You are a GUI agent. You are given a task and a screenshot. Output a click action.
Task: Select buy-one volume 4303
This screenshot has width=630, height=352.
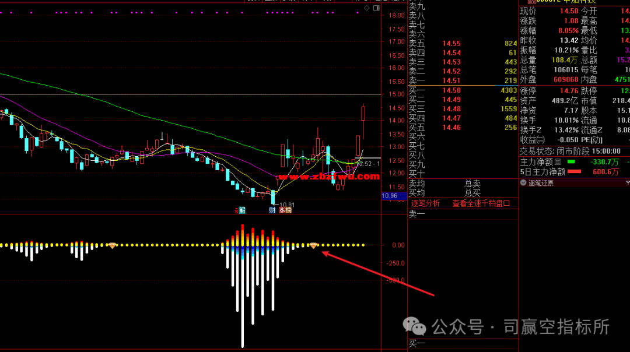[509, 90]
